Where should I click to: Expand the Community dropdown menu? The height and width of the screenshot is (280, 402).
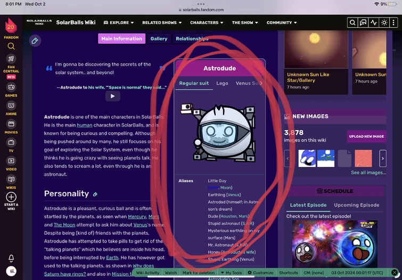[x=282, y=22]
